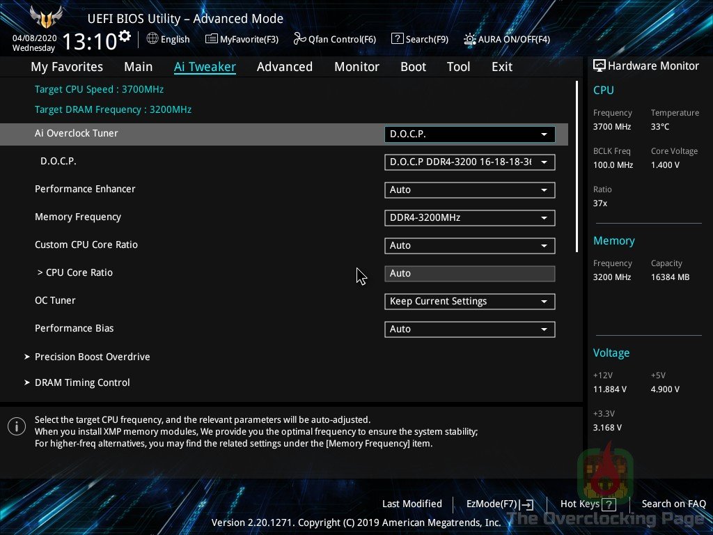
Task: Switch to the Boot tab
Action: [x=413, y=67]
